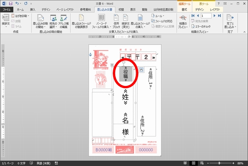Go to last record arrow icon
The height and width of the screenshot is (166, 248).
(x=219, y=15)
